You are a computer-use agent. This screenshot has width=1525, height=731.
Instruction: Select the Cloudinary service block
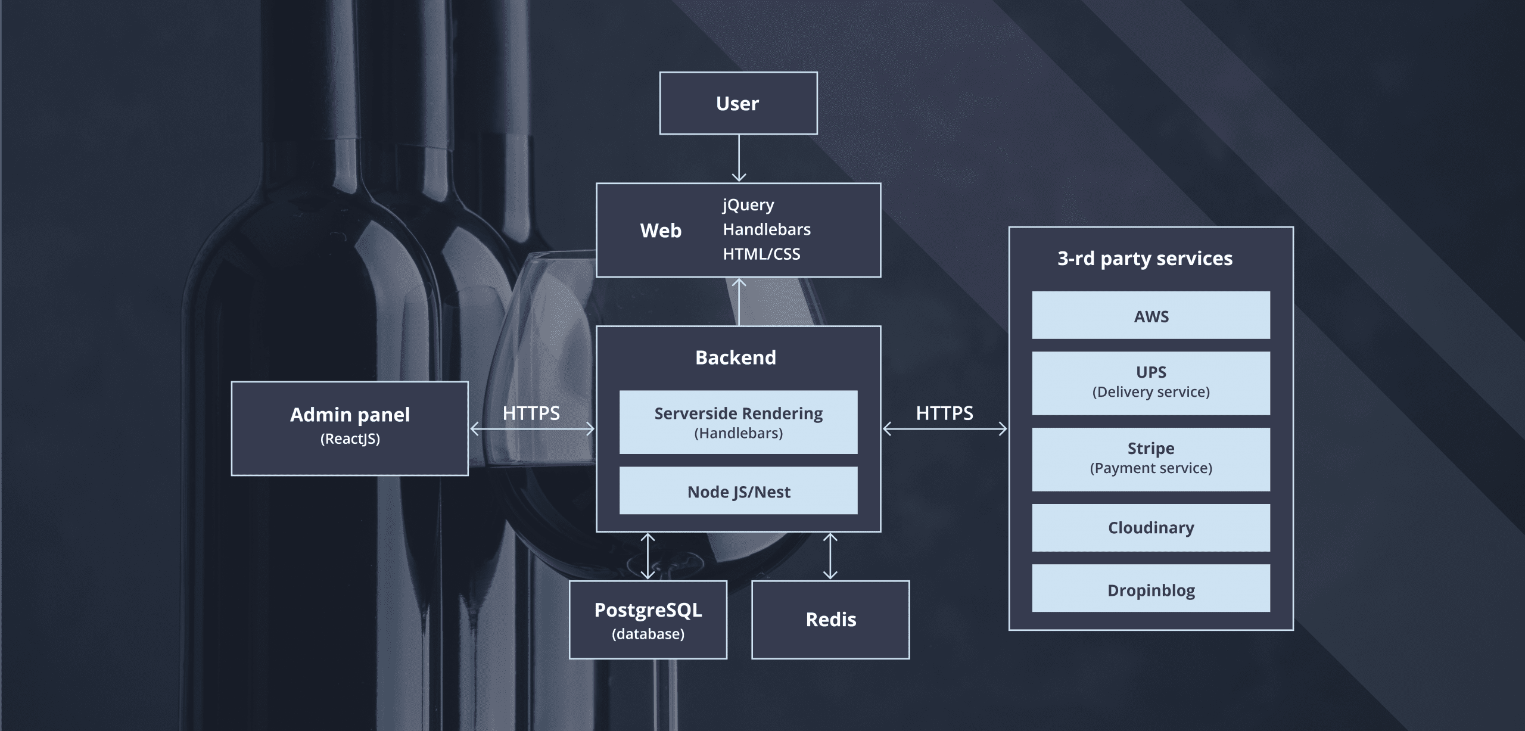tap(1150, 527)
